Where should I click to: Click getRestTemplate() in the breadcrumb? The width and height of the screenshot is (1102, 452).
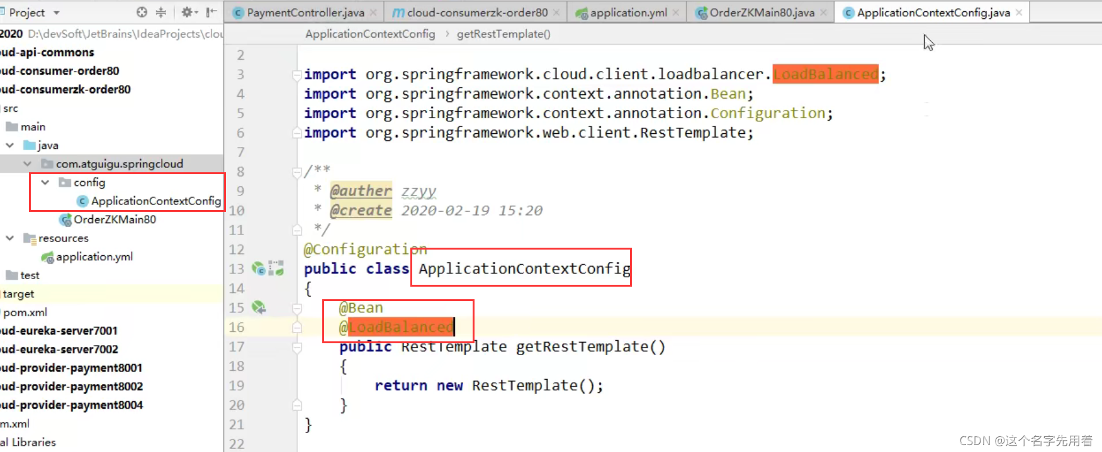[x=503, y=34]
